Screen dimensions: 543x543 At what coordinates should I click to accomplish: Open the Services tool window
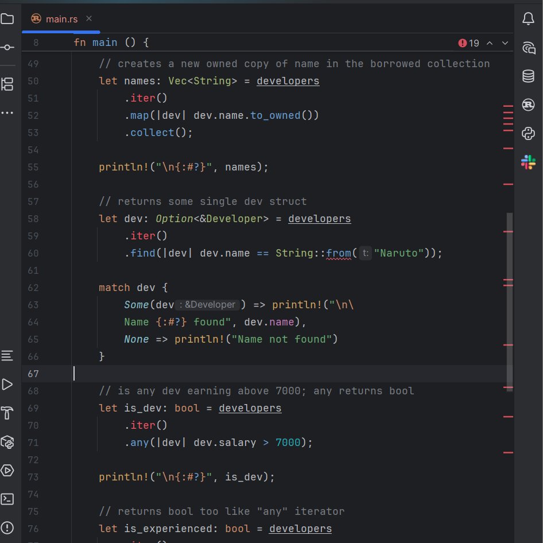click(7, 471)
